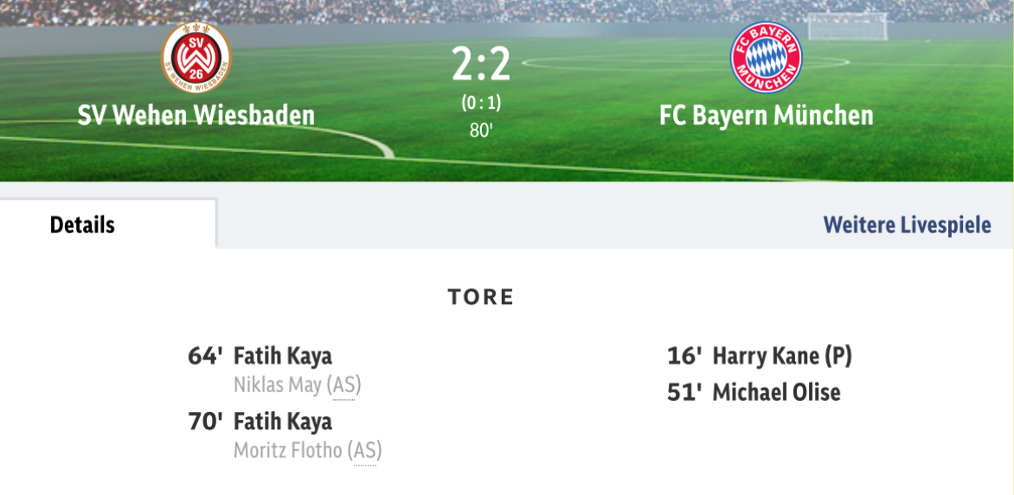
Task: Click the TORE section heading
Action: tap(481, 298)
